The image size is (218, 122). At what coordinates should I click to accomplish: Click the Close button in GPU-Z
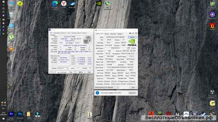[x=133, y=87]
